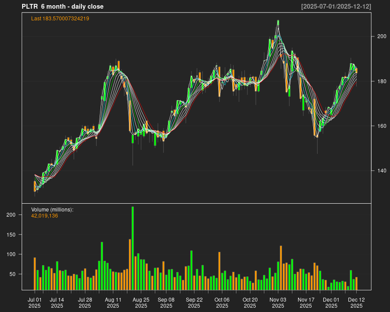Image resolution: width=390 pixels, height=312 pixels.
Task: Click the 160 price axis label
Action: pyautogui.click(x=381, y=126)
